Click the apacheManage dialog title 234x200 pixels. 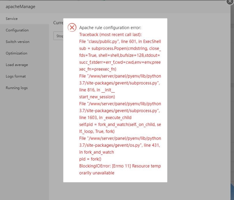click(20, 6)
